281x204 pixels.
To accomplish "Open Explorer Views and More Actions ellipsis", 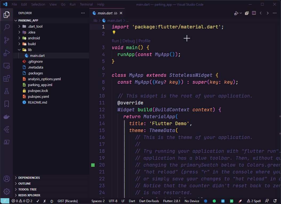I will (x=83, y=13).
